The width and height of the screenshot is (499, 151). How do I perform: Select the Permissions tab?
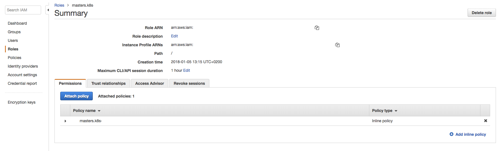pyautogui.click(x=70, y=83)
